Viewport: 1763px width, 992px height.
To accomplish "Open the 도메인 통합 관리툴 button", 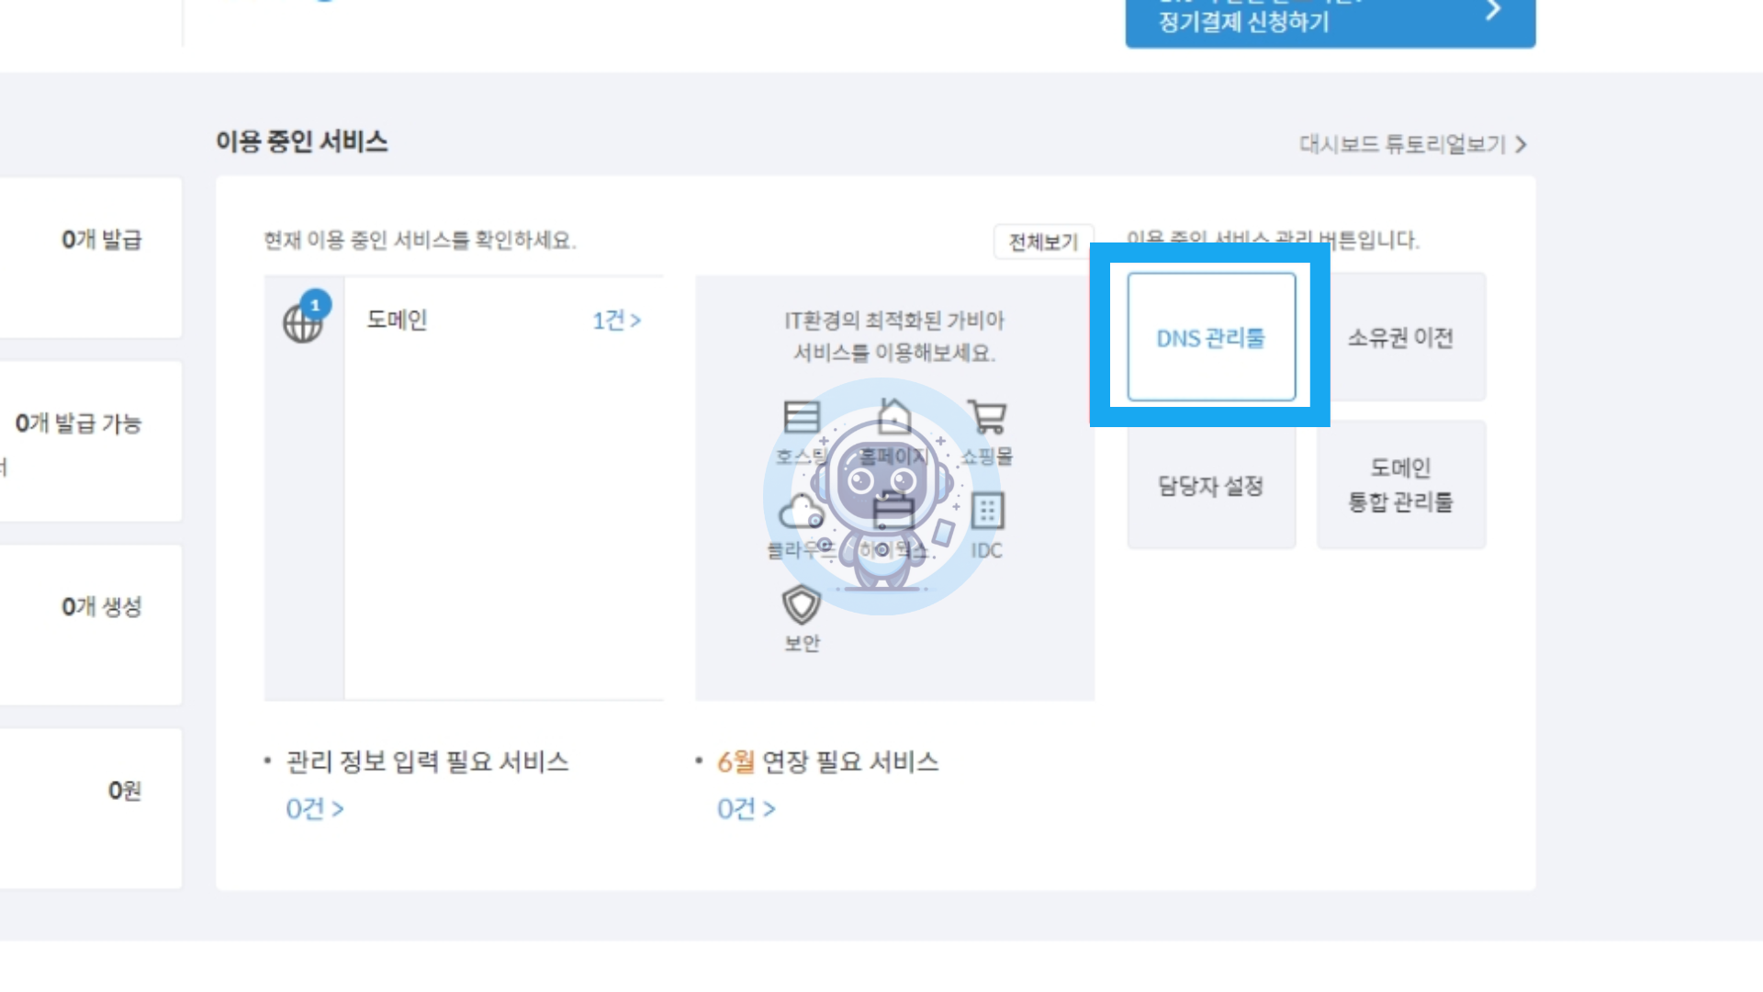I will point(1401,485).
